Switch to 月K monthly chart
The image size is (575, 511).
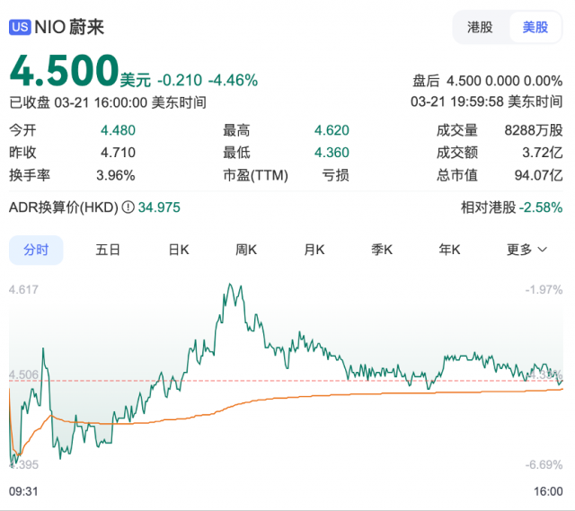pyautogui.click(x=314, y=250)
